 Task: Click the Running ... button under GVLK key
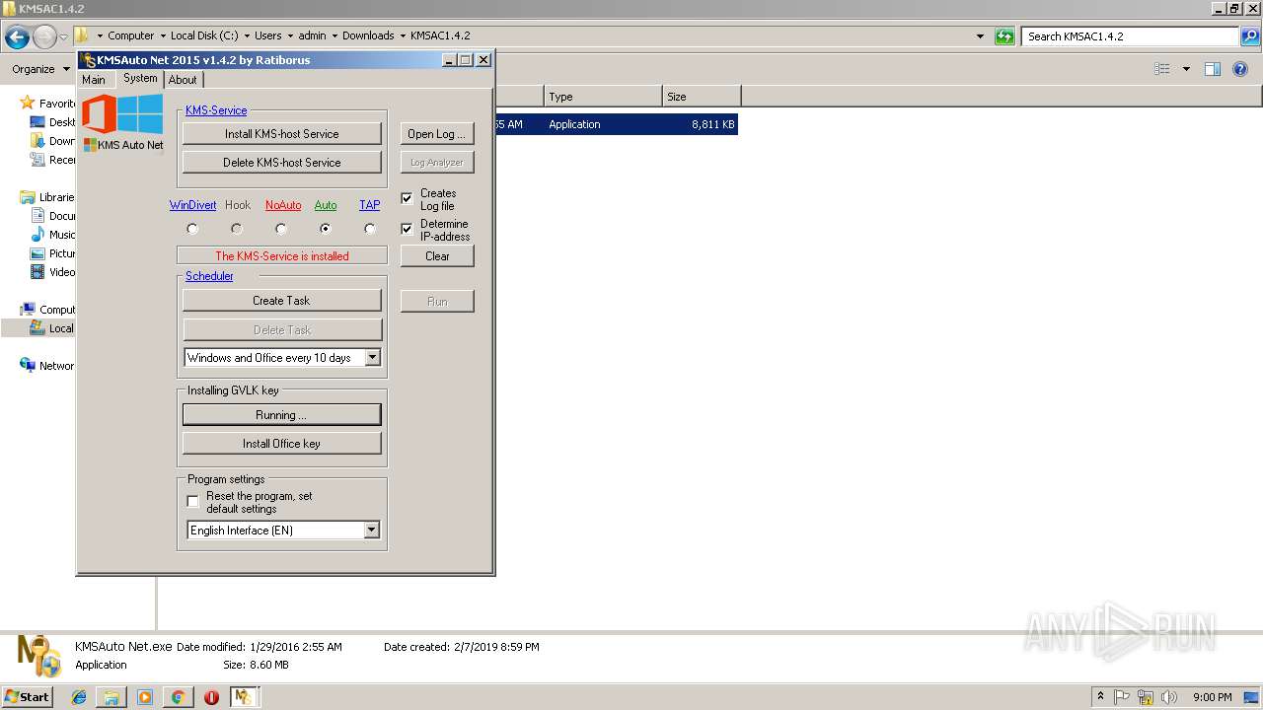(x=282, y=415)
